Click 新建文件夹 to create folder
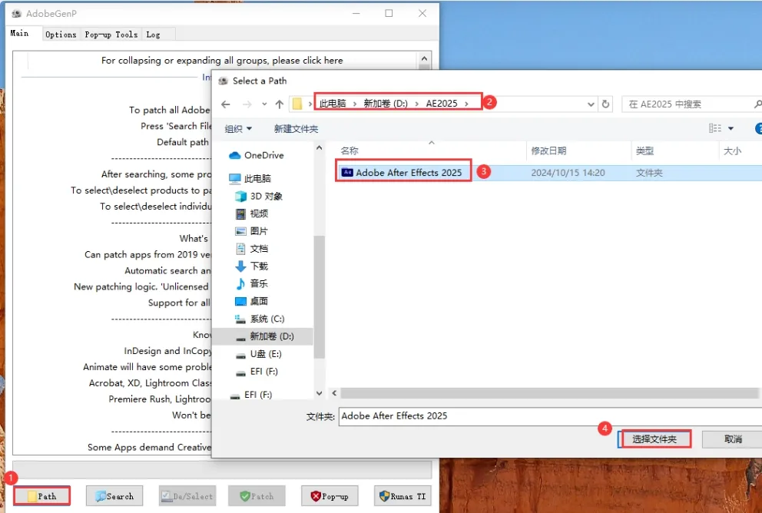 (296, 129)
